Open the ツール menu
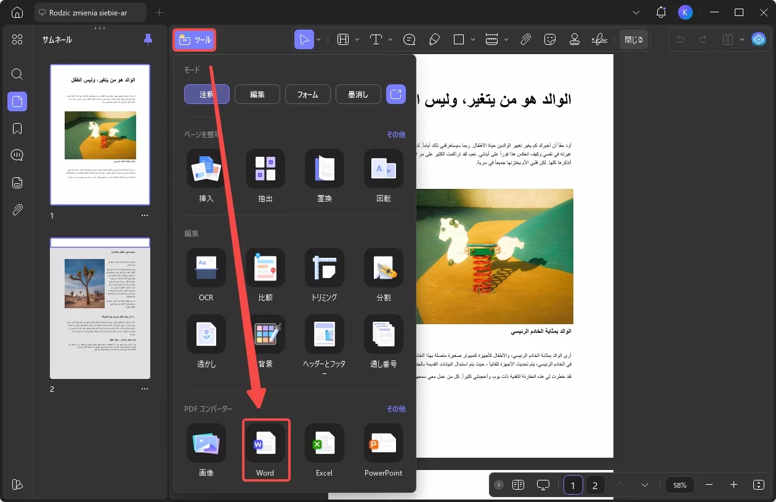 tap(194, 39)
